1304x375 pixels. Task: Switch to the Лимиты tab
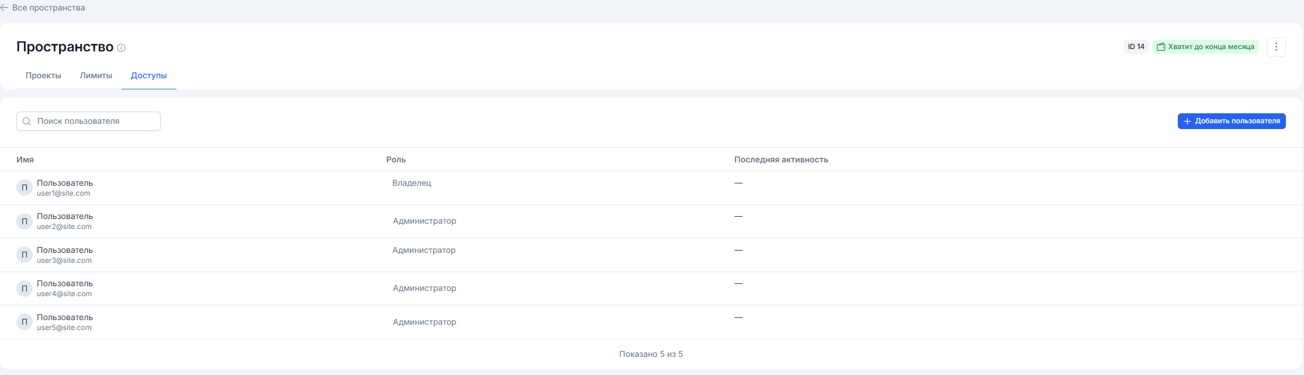point(96,75)
